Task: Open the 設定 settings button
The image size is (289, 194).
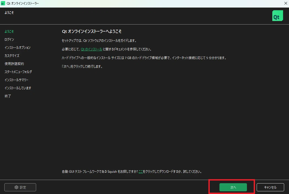Action: point(20,187)
